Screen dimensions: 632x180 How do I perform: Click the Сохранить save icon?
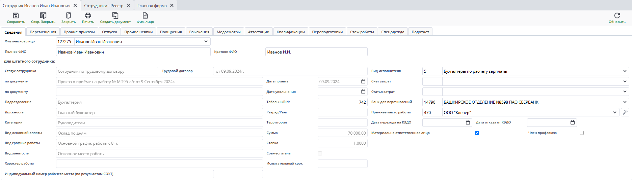(x=16, y=15)
